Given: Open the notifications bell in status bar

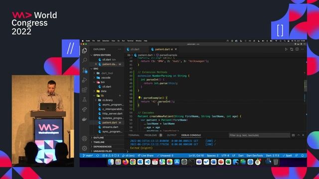Looking at the screenshot, I should [303, 156].
